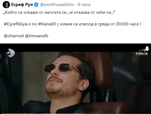Viewport: 151px width, 114px height.
Task: Click the white download arrow on video
Action: 147,49
